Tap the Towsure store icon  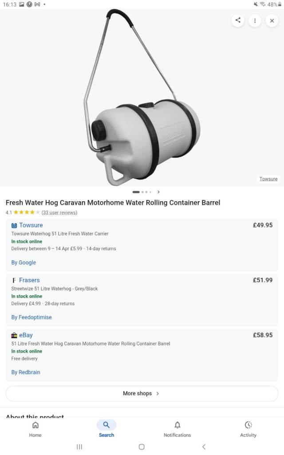point(14,225)
